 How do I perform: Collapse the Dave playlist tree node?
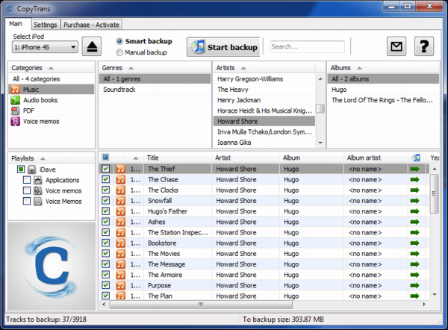pos(13,169)
